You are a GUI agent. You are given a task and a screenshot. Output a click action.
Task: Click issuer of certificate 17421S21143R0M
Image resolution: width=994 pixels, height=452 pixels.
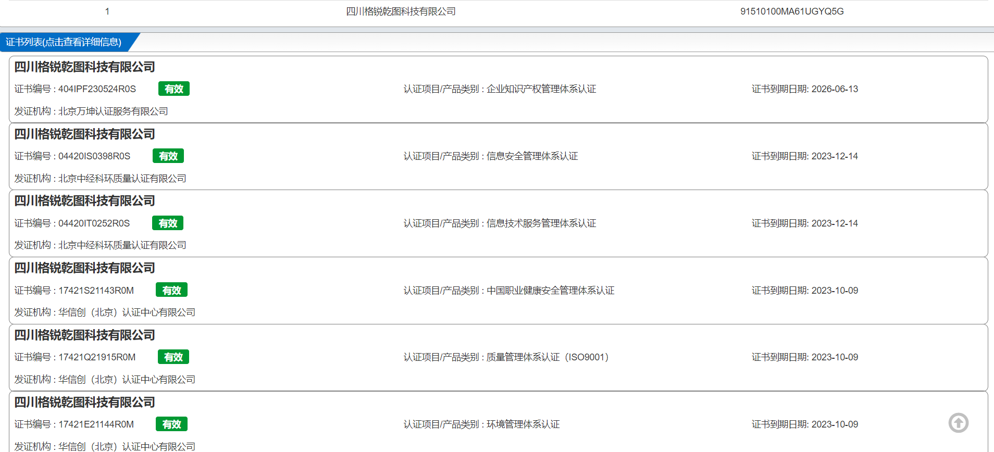(x=127, y=312)
